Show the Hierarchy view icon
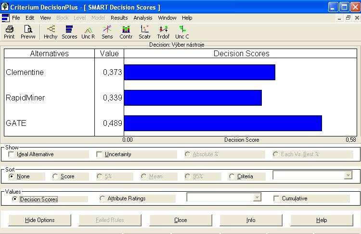361x234 pixels. click(x=51, y=32)
